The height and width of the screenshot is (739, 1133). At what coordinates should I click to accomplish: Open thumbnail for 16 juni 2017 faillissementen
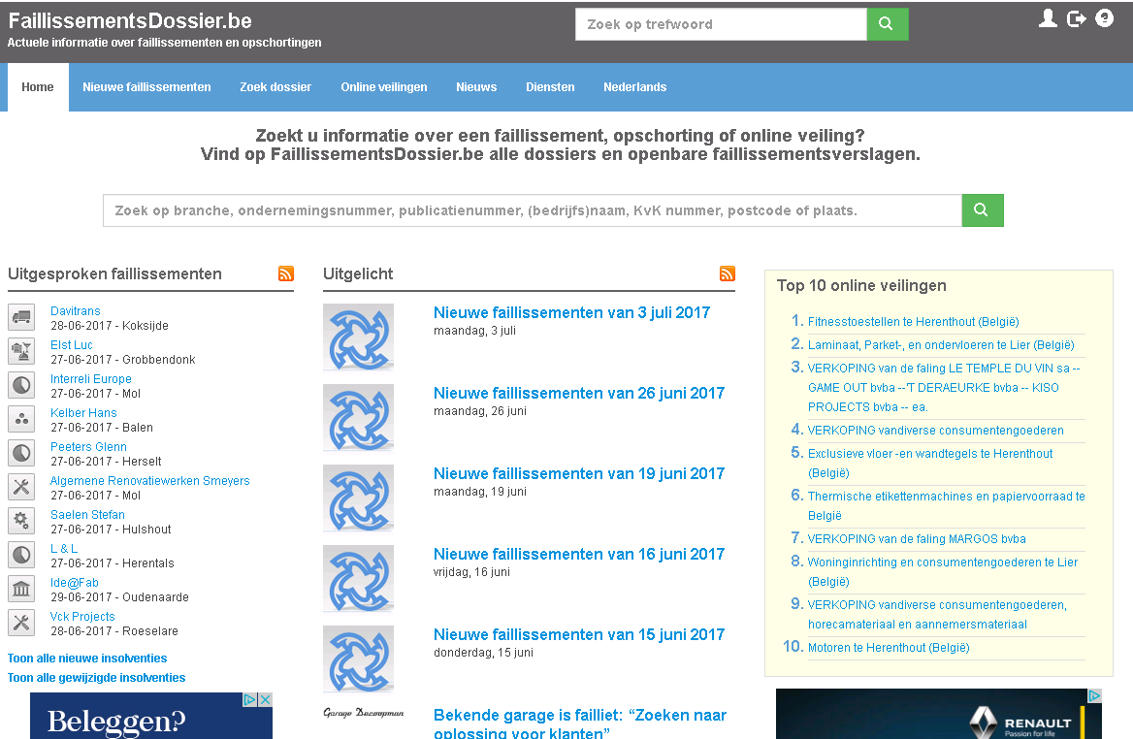pos(358,579)
